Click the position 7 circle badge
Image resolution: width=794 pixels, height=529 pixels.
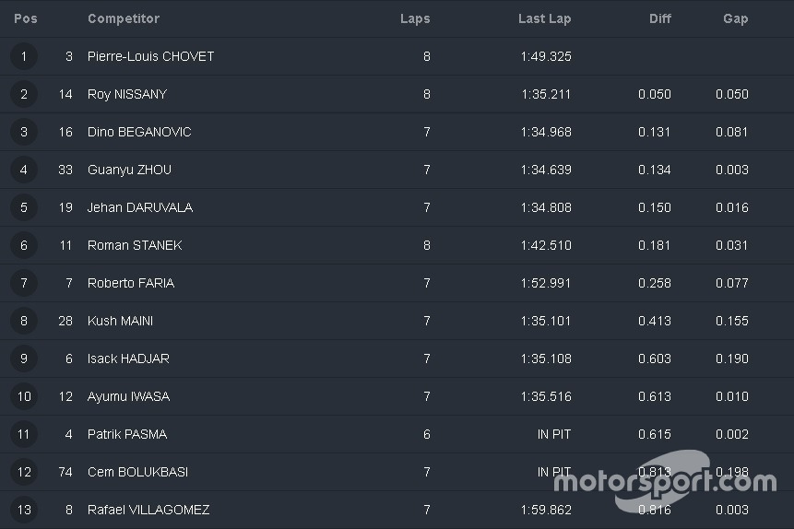(24, 283)
